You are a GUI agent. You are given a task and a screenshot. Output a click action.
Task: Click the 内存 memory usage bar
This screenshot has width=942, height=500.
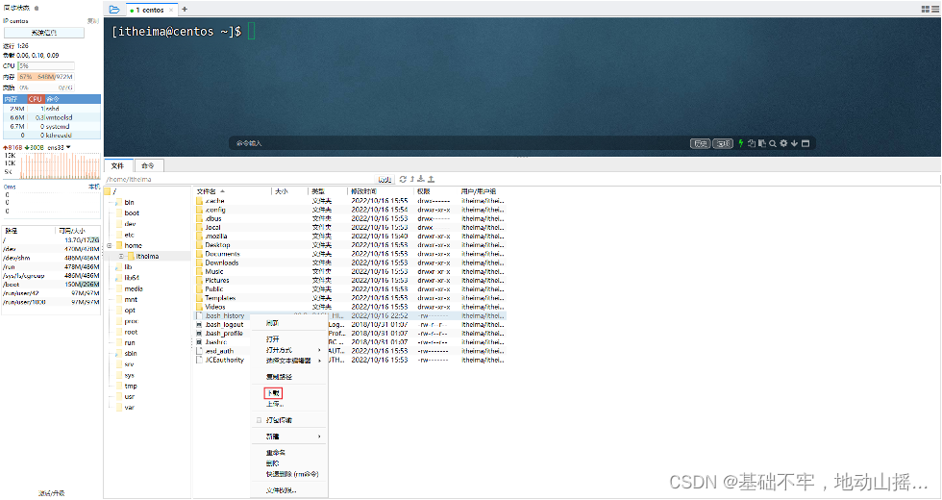point(46,77)
